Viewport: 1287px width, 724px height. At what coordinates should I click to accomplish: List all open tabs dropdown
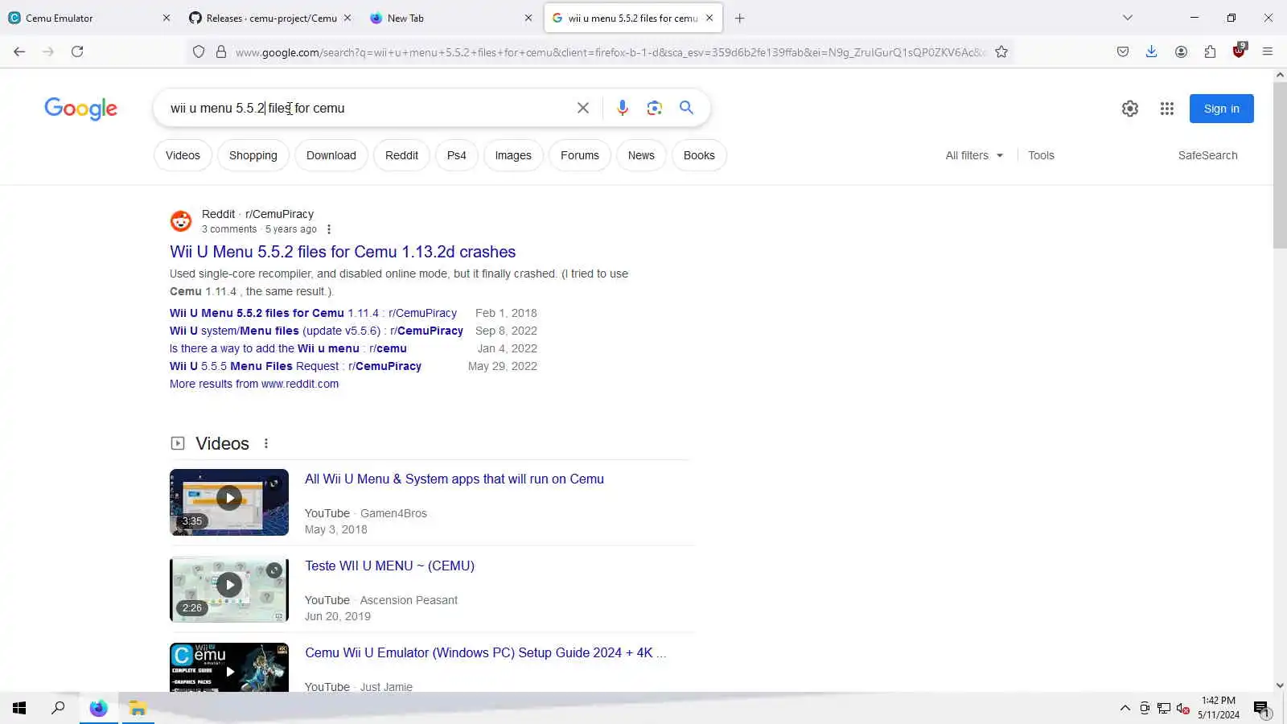pos(1128,18)
